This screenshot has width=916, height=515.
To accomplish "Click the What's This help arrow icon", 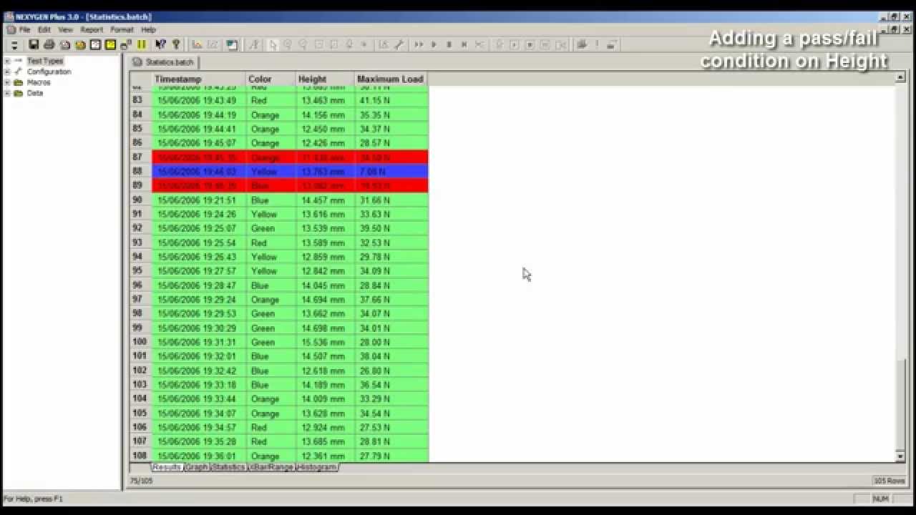I will (161, 44).
